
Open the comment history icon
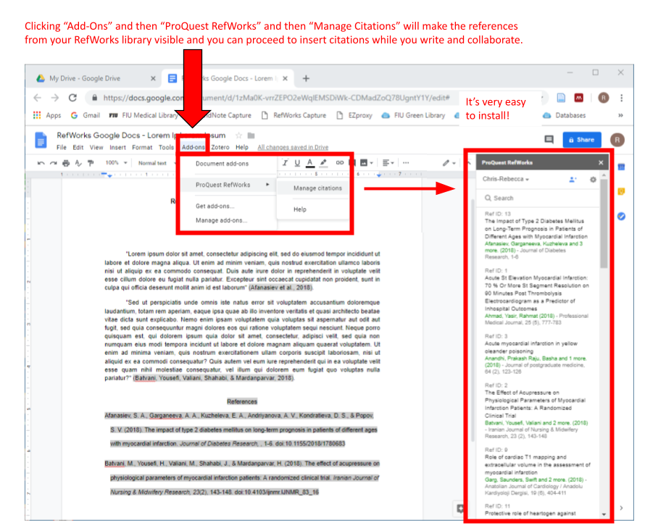(x=549, y=140)
